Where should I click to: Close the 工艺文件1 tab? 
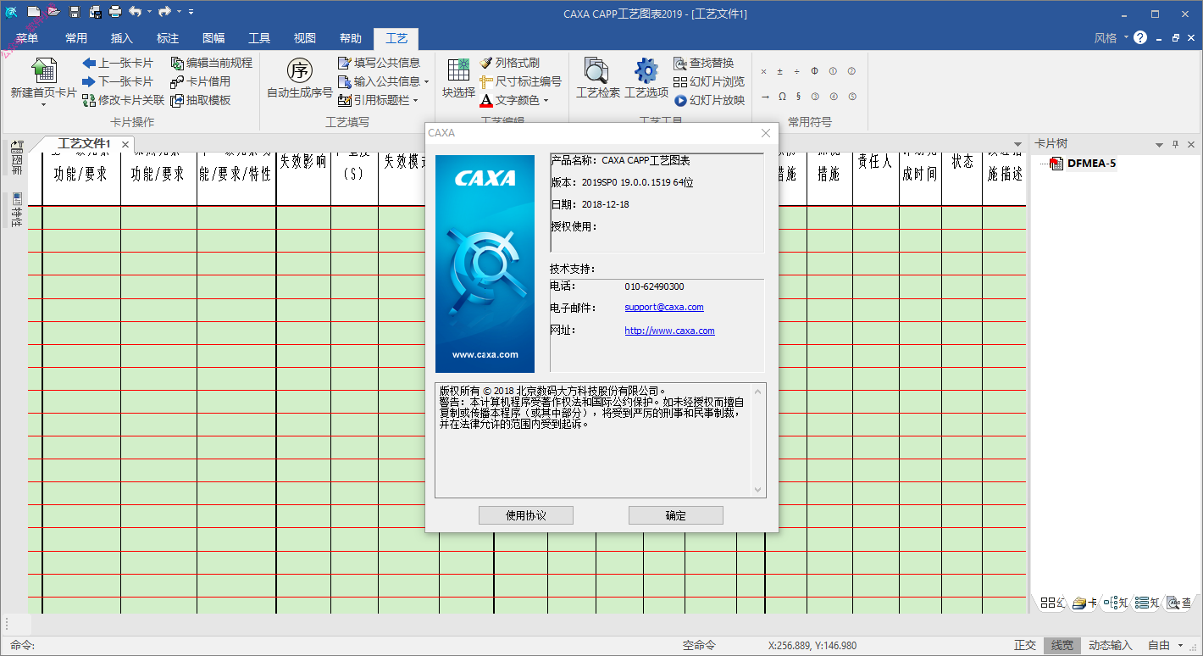pyautogui.click(x=125, y=145)
